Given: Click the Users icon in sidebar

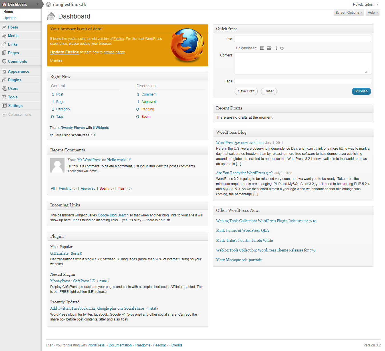Looking at the screenshot, I should coord(4,88).
